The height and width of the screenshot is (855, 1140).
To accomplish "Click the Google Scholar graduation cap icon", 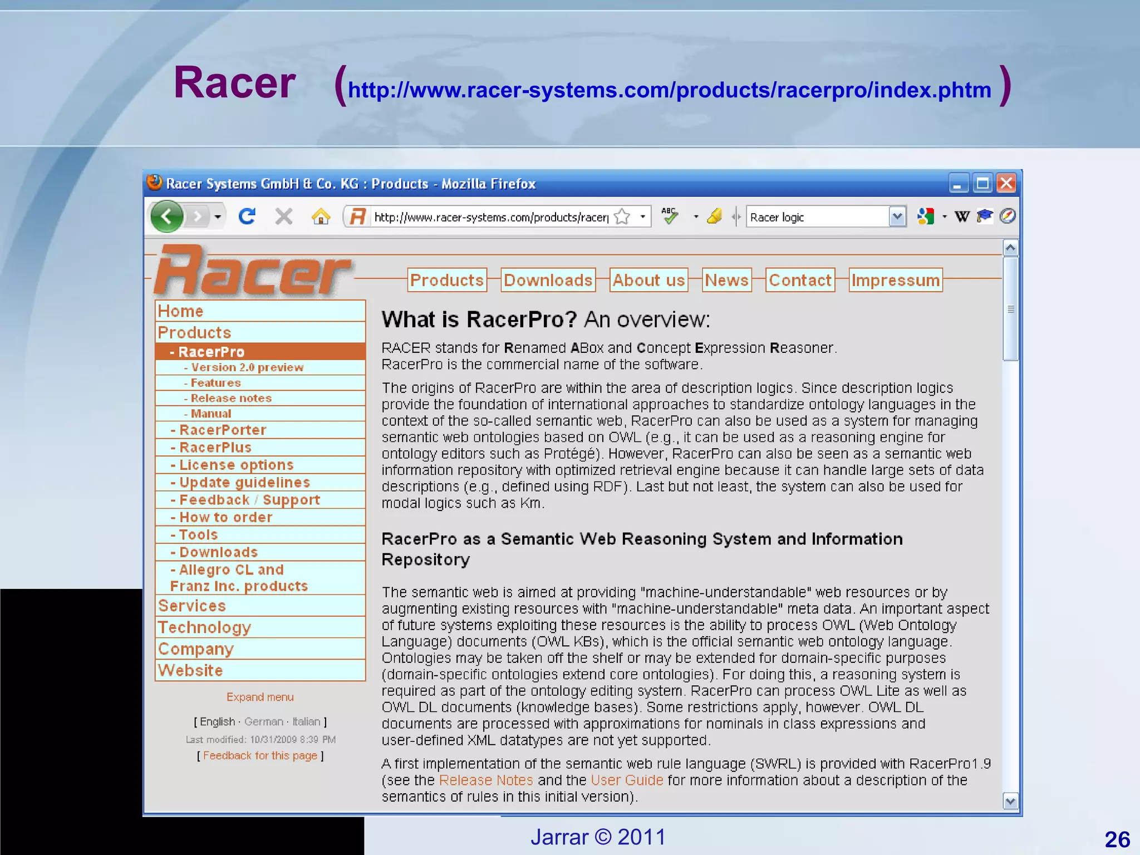I will (x=985, y=216).
